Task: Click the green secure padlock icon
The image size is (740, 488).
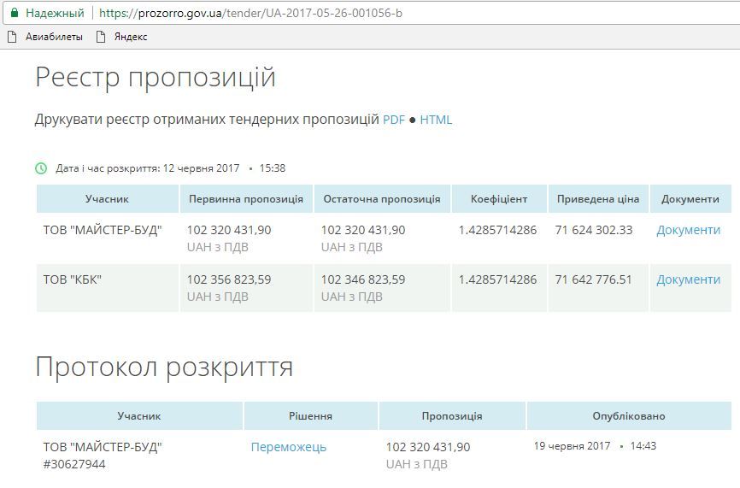Action: 15,13
